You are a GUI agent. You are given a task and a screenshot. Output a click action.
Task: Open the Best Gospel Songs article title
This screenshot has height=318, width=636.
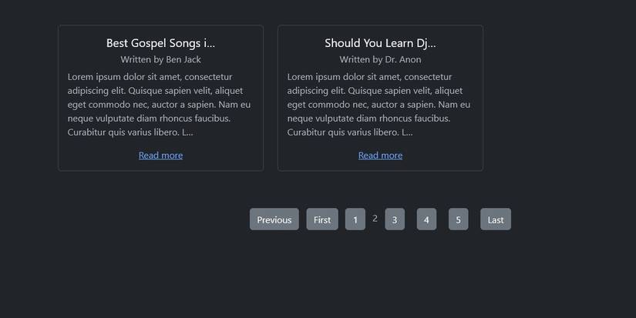[160, 43]
